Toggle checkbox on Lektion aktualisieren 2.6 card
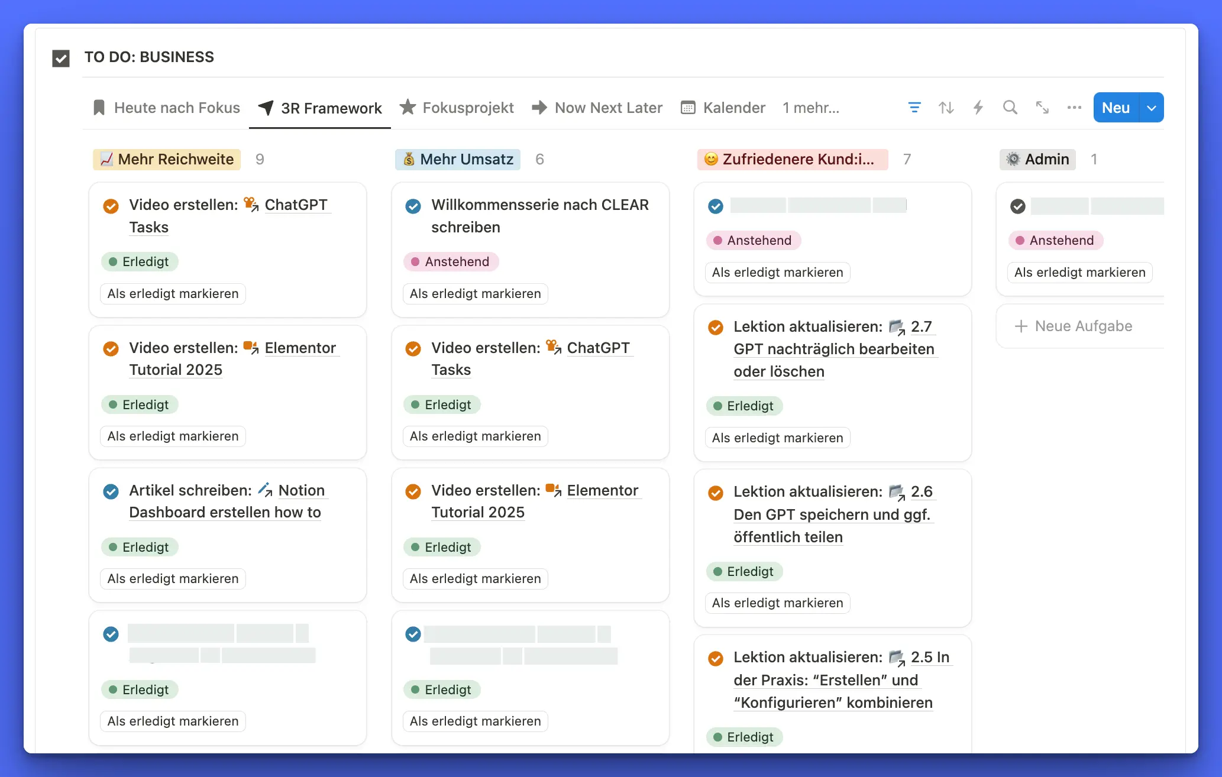 [x=716, y=493]
